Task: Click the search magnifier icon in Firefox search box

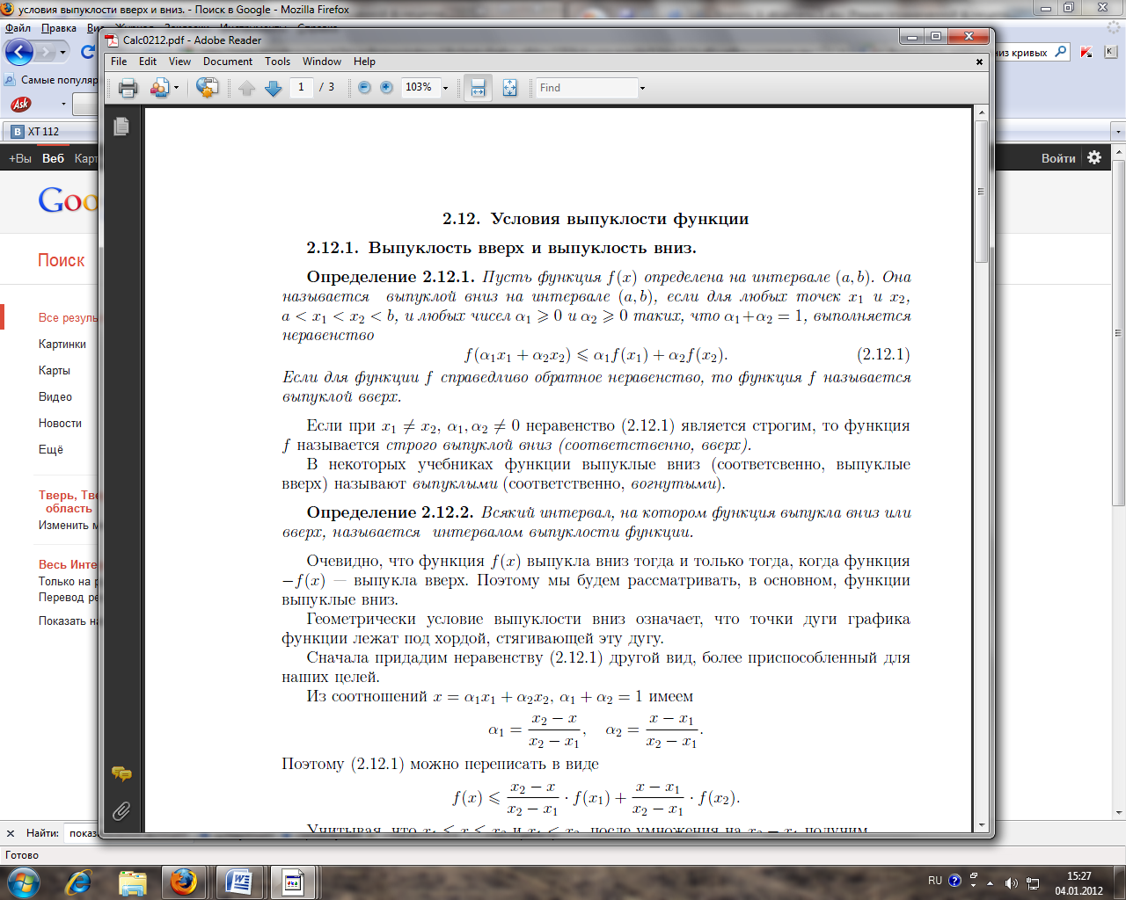Action: 1061,52
